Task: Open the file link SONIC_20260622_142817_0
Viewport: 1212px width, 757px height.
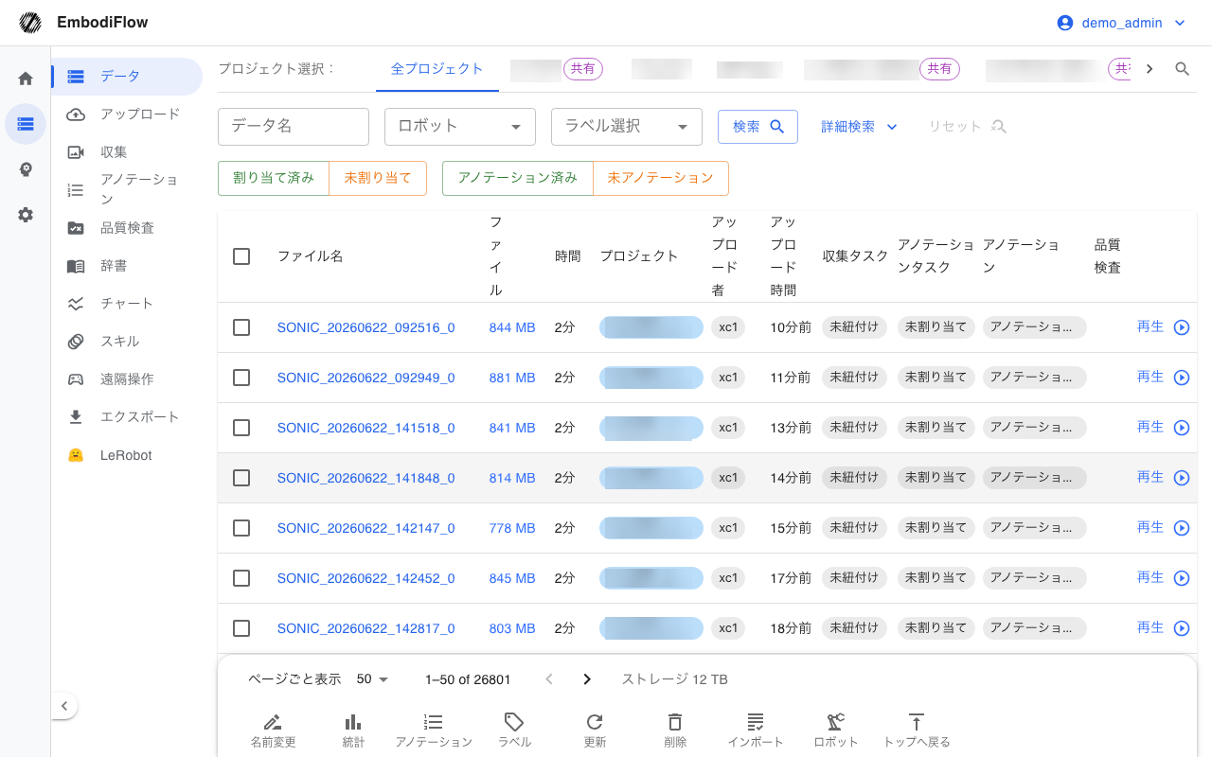Action: click(366, 628)
